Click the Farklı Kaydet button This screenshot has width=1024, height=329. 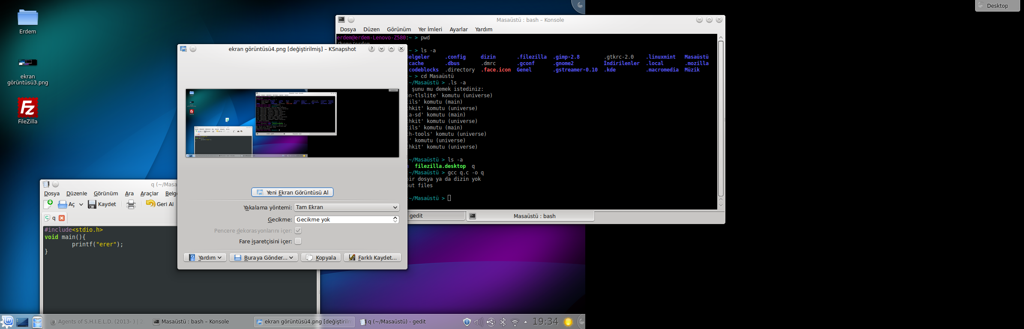point(372,257)
